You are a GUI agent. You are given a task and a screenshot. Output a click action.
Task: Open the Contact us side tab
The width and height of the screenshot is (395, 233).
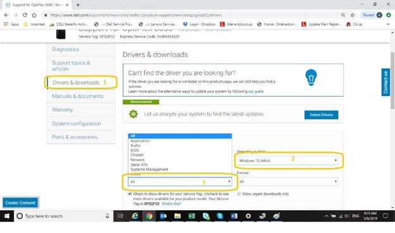[386, 82]
